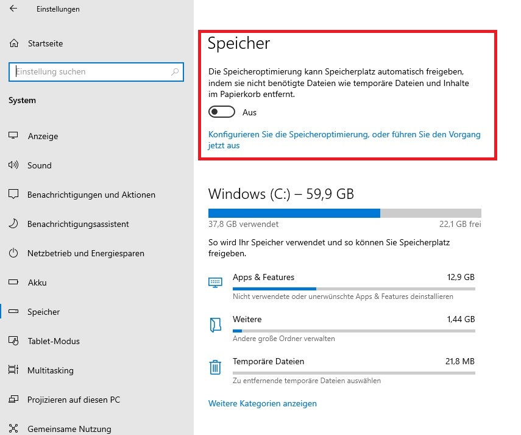Screen dimensions: 521x435
Task: Click the back arrow icon in Einstellungen
Action: pyautogui.click(x=13, y=9)
